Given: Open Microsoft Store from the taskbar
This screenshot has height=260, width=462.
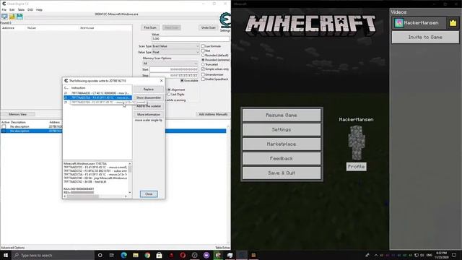Looking at the screenshot, I should click(x=159, y=255).
